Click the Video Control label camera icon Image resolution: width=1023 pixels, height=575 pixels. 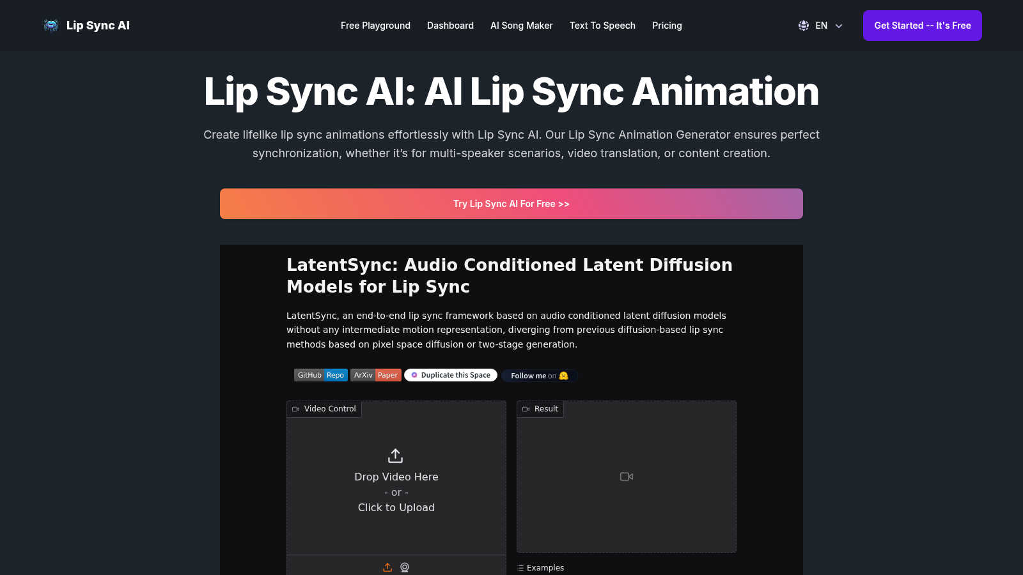(x=295, y=409)
